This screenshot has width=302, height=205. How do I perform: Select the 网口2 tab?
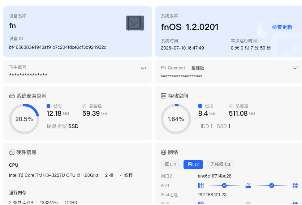tap(193, 165)
